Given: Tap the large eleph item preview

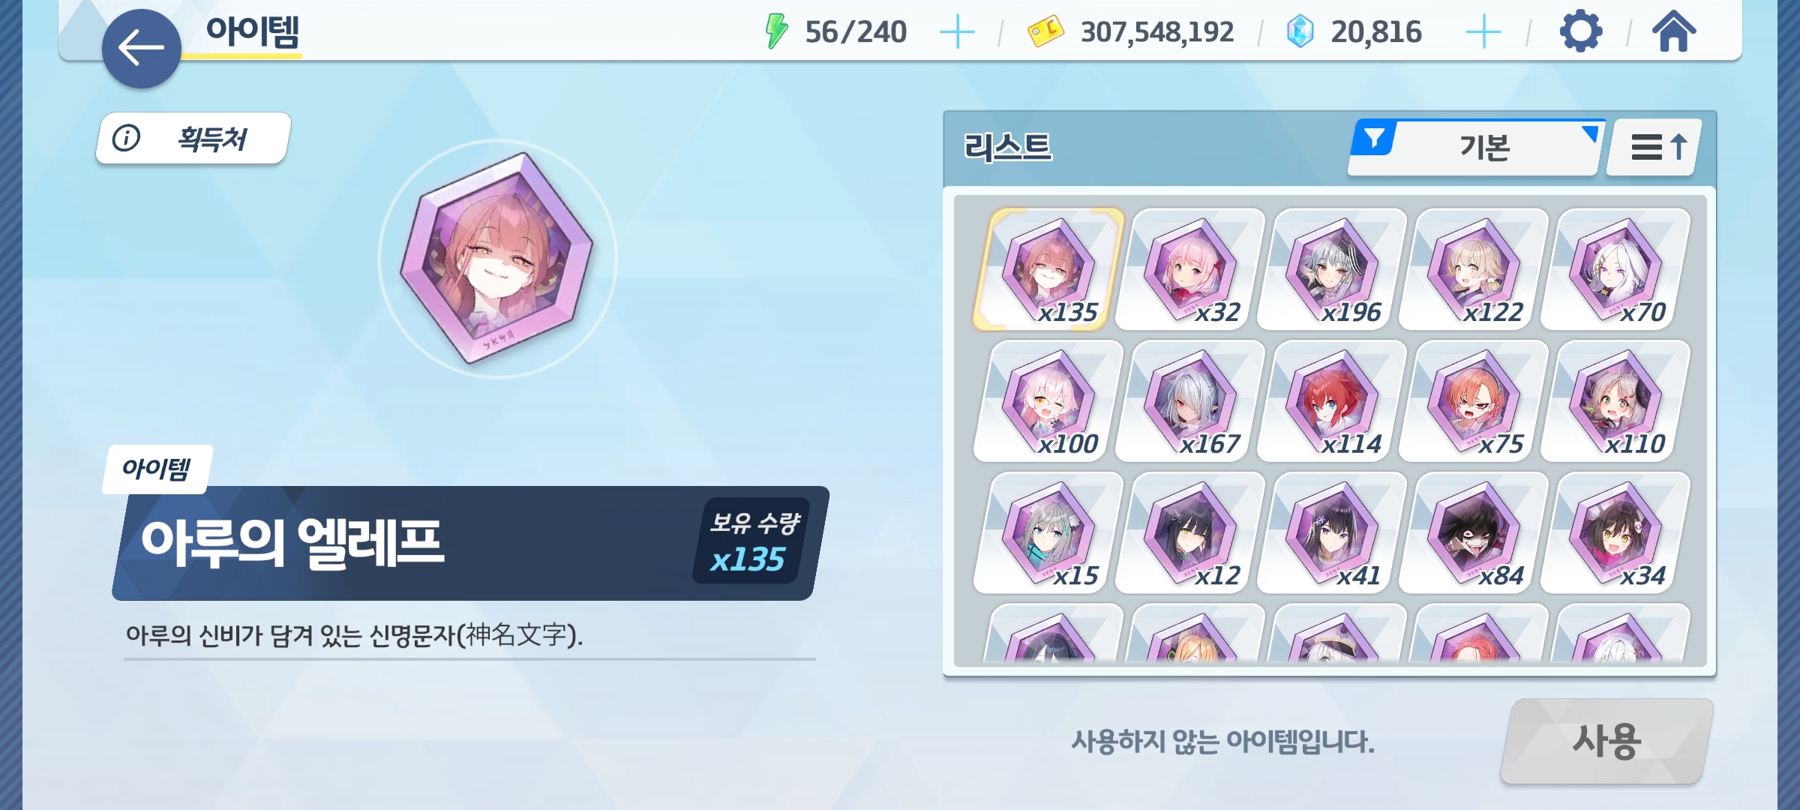Looking at the screenshot, I should [497, 259].
